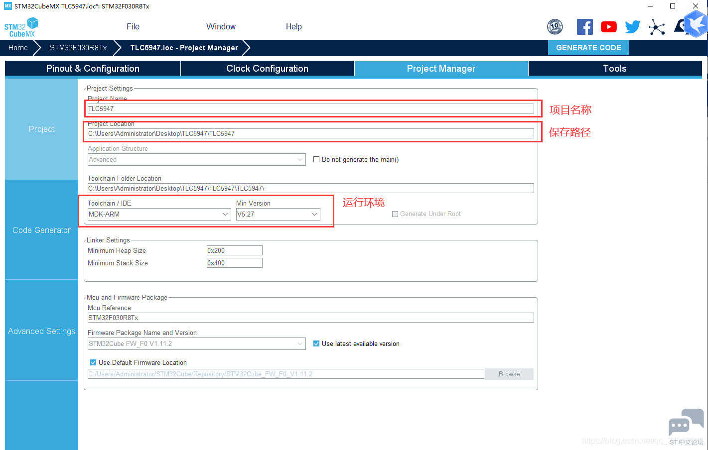Switch to Pinout & Configuration tab
Image resolution: width=708 pixels, height=450 pixels.
pos(93,69)
